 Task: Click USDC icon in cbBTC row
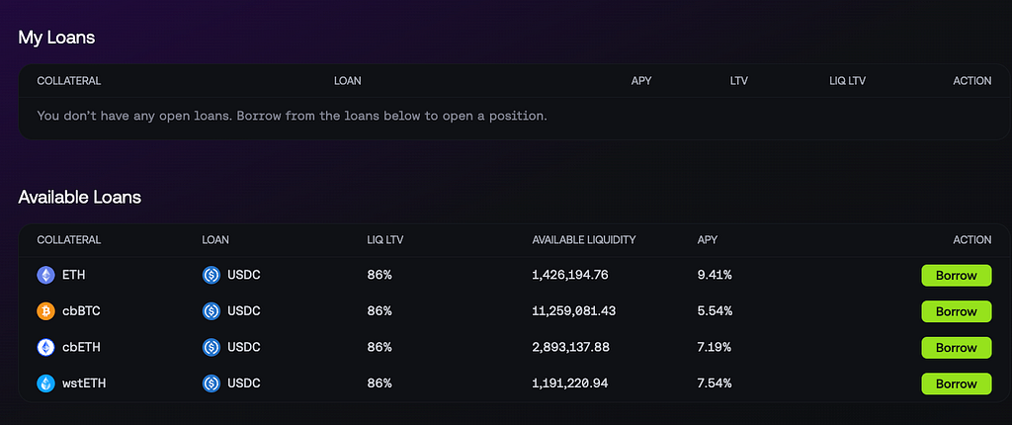click(211, 311)
